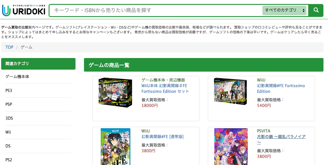This screenshot has height=165, width=328.
Task: Open 幻影異聞録#FE [通常版] product link
Action: [x=163, y=137]
